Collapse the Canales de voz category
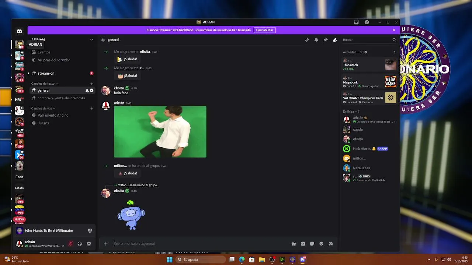 tap(43, 109)
